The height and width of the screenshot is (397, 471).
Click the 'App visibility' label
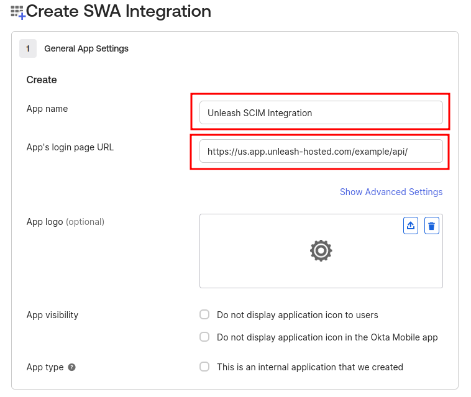click(52, 315)
